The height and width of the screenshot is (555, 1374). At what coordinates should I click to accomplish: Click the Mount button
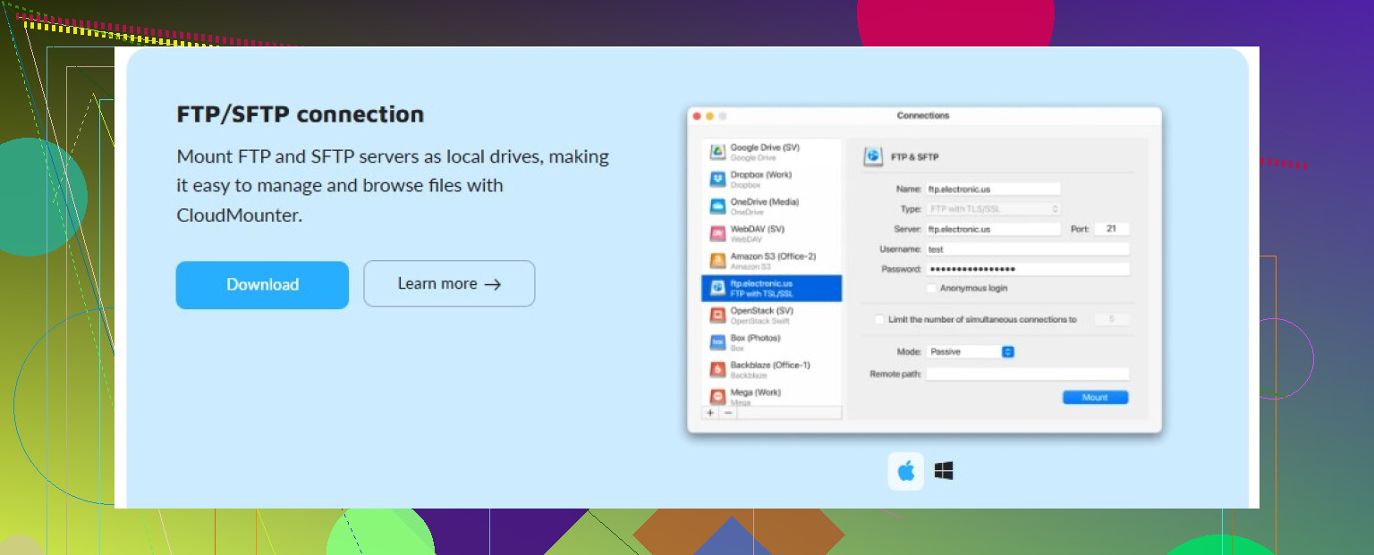coord(1095,398)
